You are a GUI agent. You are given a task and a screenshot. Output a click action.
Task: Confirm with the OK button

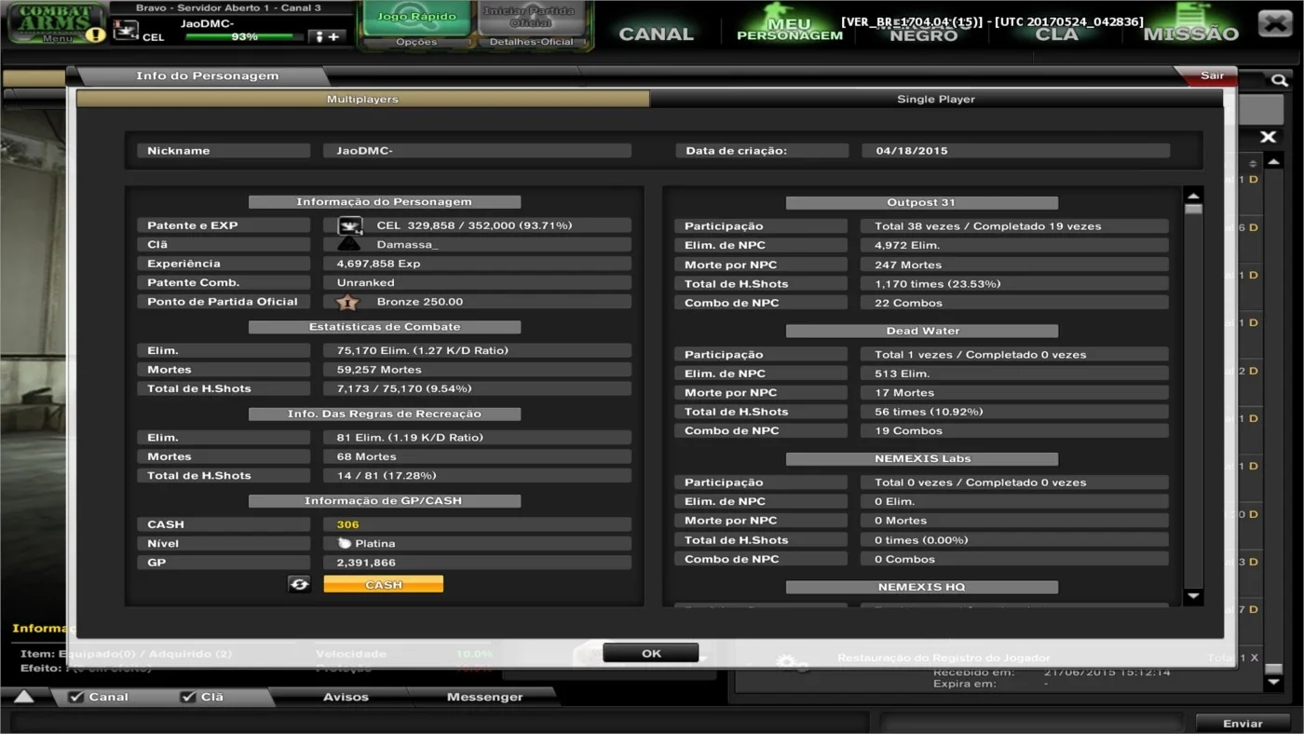651,653
